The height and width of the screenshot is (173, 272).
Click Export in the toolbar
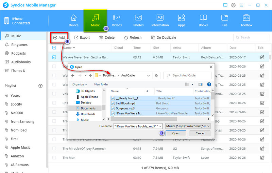tap(82, 38)
